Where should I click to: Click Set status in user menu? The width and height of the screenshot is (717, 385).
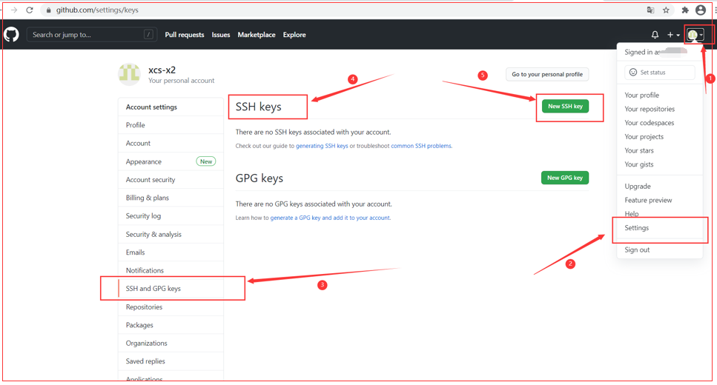coord(659,72)
